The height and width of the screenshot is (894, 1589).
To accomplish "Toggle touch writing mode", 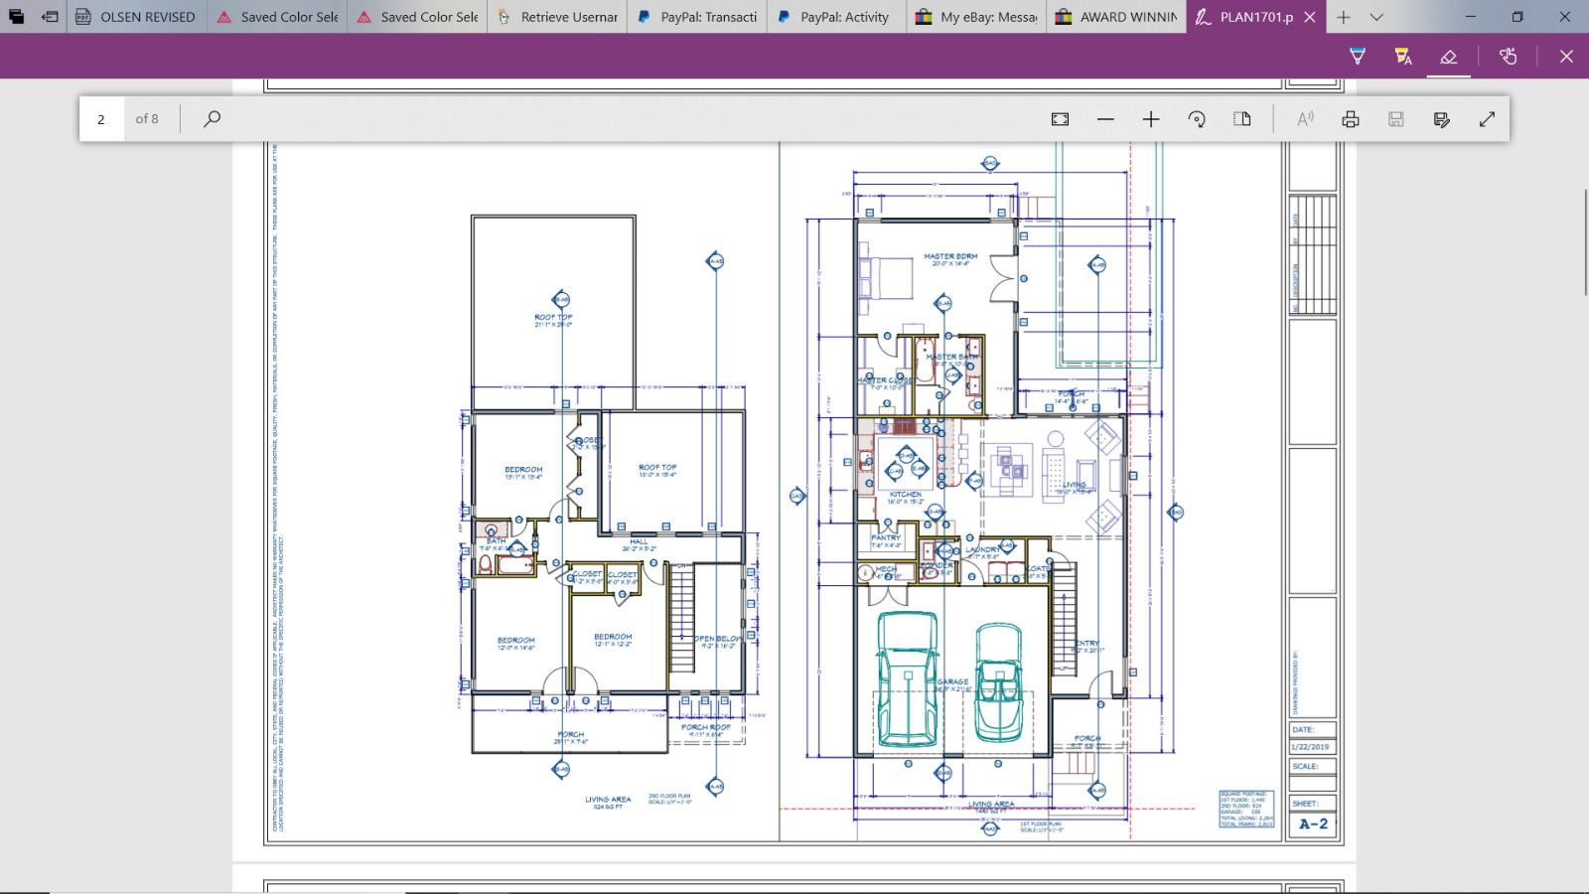I will [1509, 57].
